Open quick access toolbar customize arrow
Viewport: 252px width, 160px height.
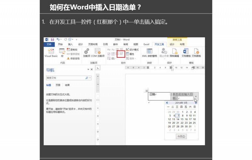(76, 39)
